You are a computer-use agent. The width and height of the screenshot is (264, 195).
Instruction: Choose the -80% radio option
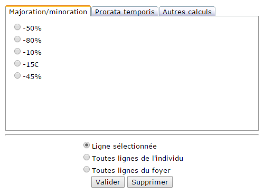tap(17, 39)
